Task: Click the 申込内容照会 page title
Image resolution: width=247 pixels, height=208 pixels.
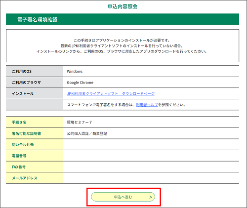Action: [x=123, y=6]
